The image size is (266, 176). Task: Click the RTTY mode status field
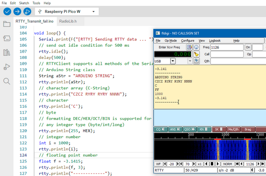pyautogui.click(x=169, y=170)
